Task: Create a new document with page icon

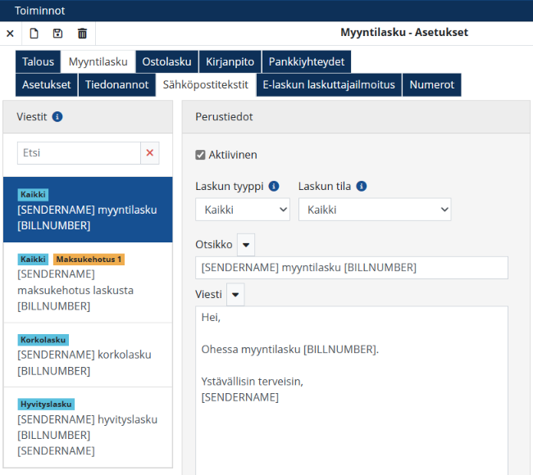Action: 34,34
